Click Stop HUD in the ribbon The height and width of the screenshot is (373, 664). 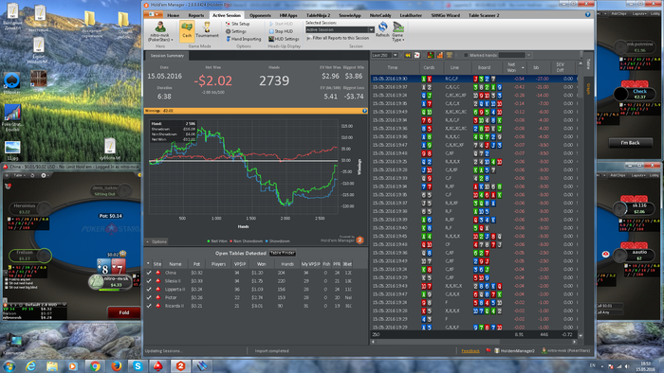click(x=281, y=31)
